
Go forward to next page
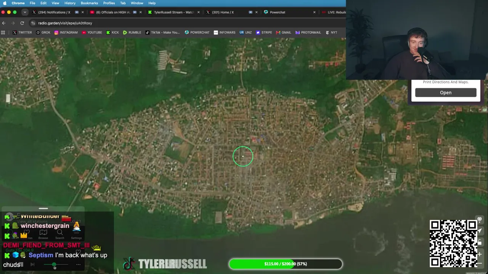[x=13, y=23]
